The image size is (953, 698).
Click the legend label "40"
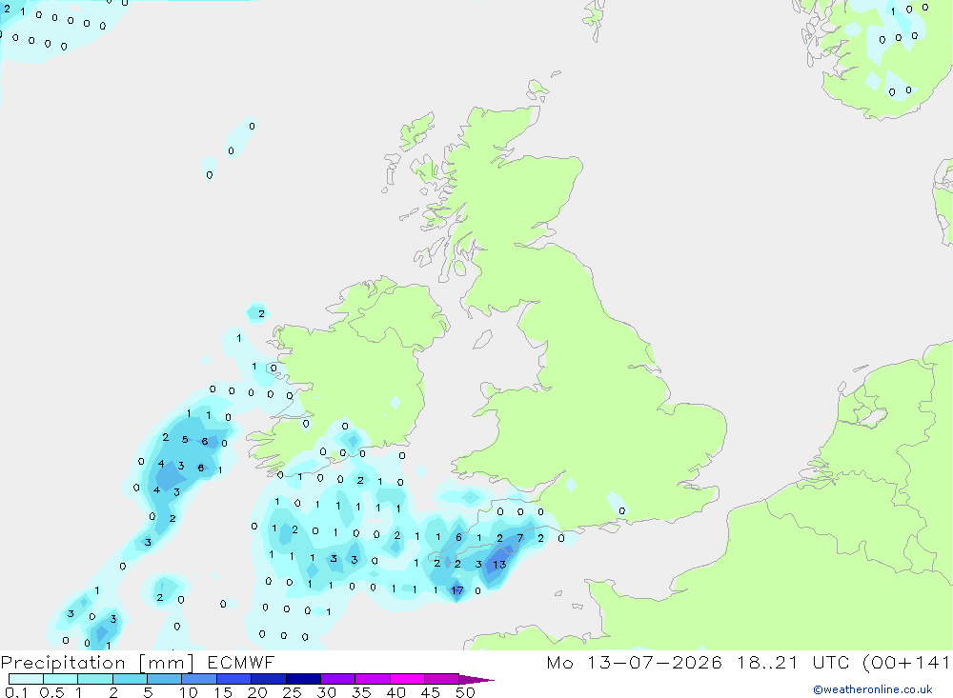[x=396, y=692]
